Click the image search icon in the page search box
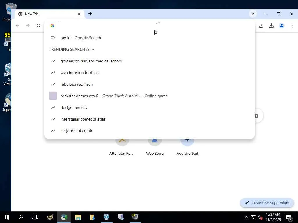The image size is (298, 223). click(256, 116)
